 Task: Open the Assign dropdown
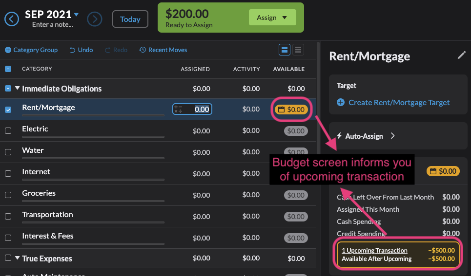[272, 18]
